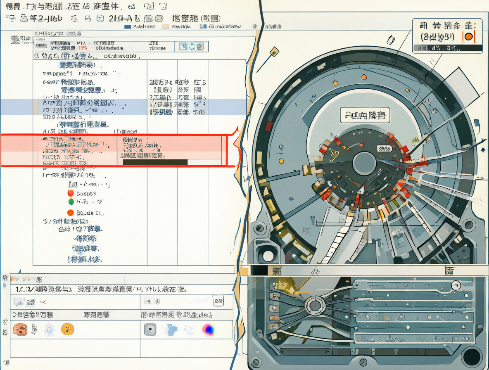Screen dimensions: 489x370
Task: Click the grey central hub of the disk diagram
Action: coord(364,164)
